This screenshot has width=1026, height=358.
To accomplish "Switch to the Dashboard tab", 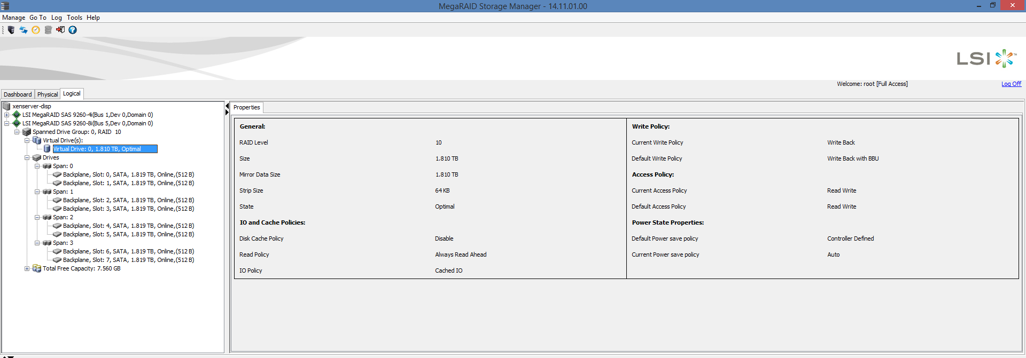I will (x=18, y=94).
